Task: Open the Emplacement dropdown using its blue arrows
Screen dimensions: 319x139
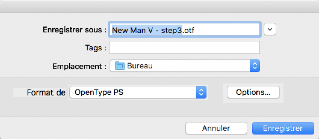Action: click(255, 66)
